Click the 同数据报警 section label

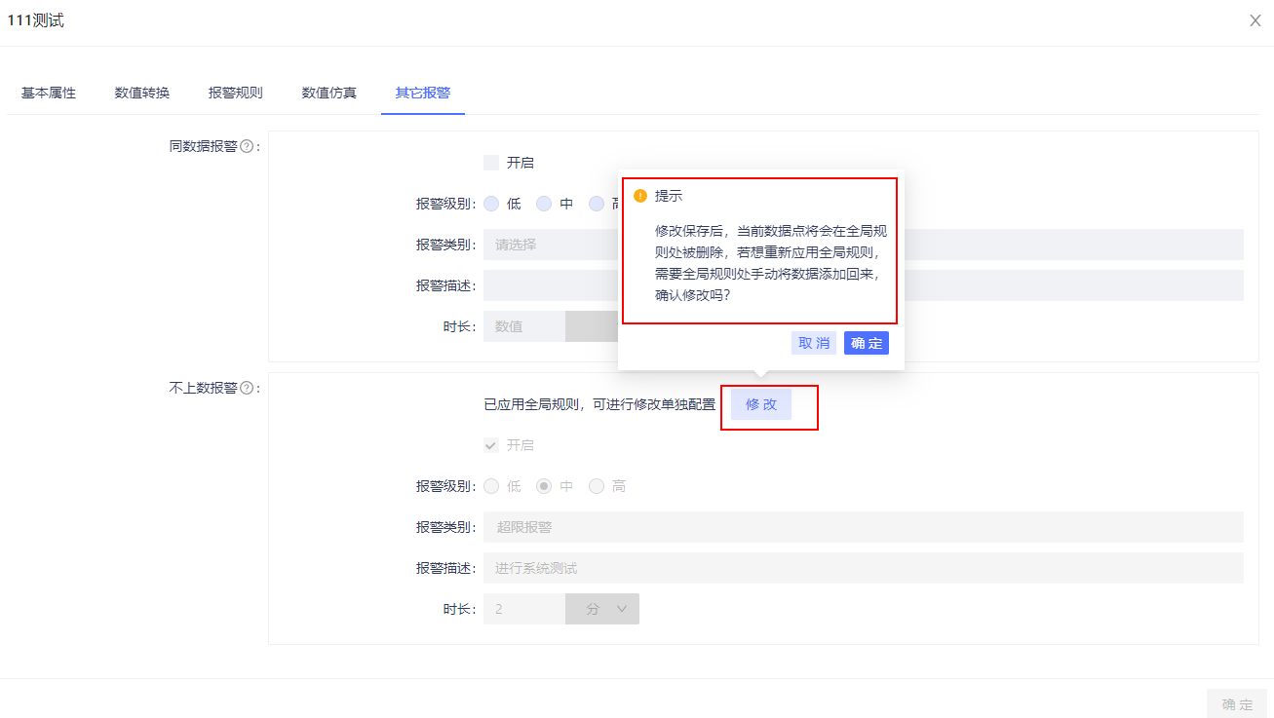point(204,146)
